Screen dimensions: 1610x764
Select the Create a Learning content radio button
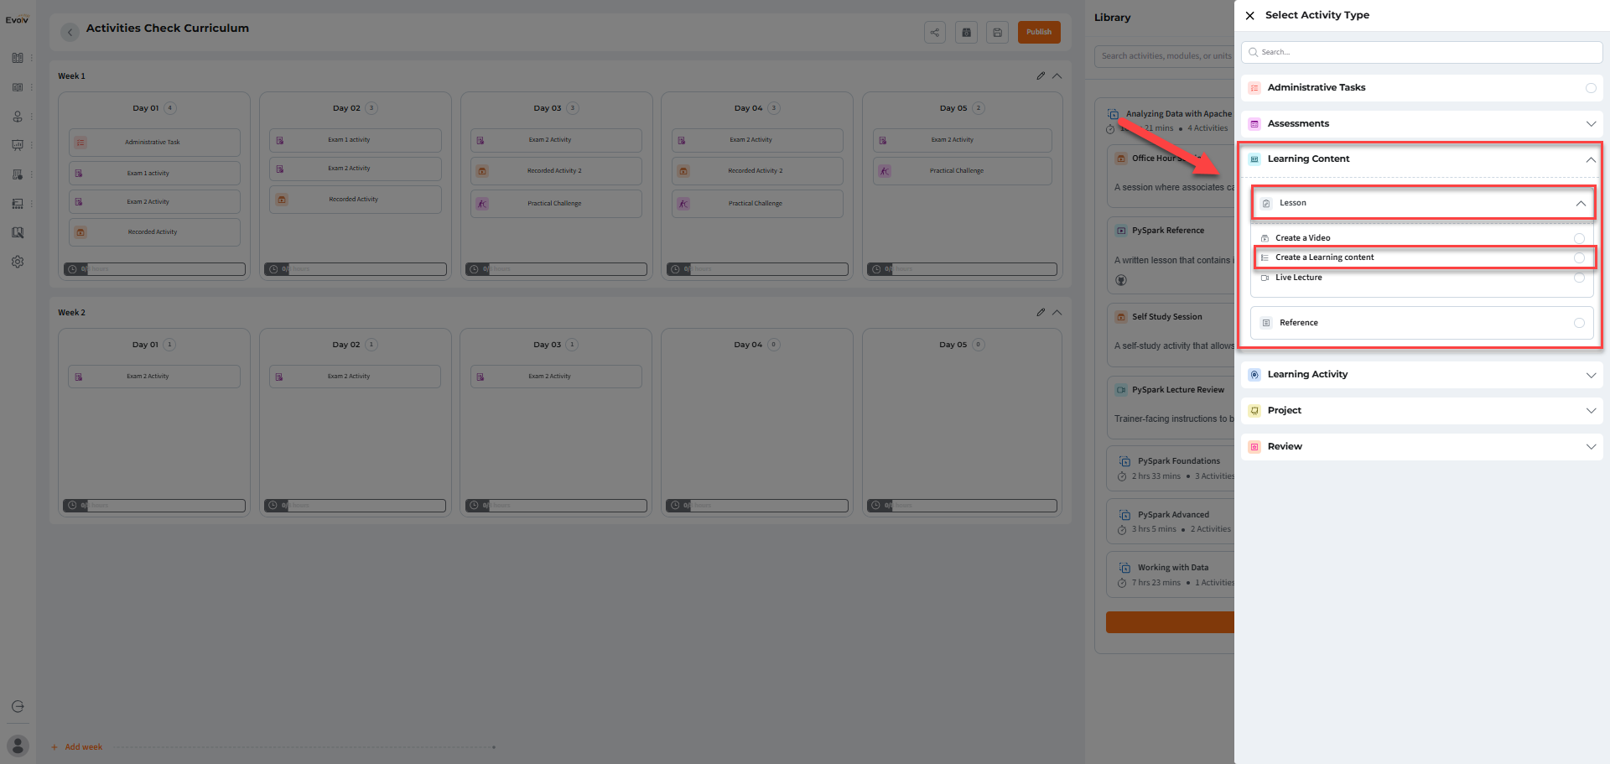[1579, 257]
